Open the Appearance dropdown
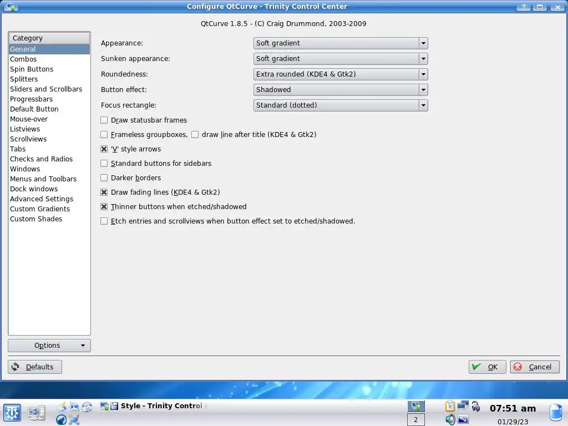 pos(341,43)
